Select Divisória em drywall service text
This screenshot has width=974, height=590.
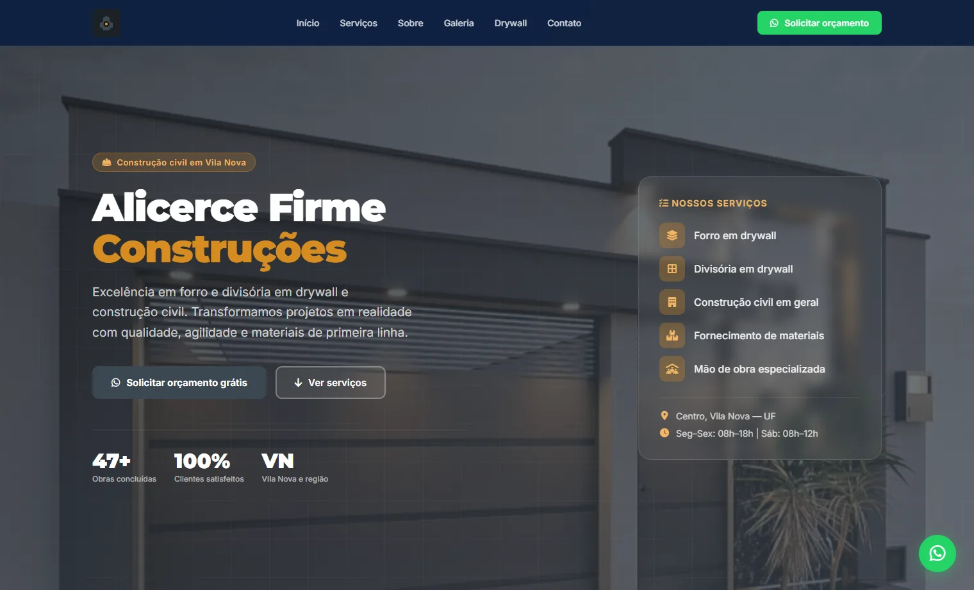[x=743, y=269]
